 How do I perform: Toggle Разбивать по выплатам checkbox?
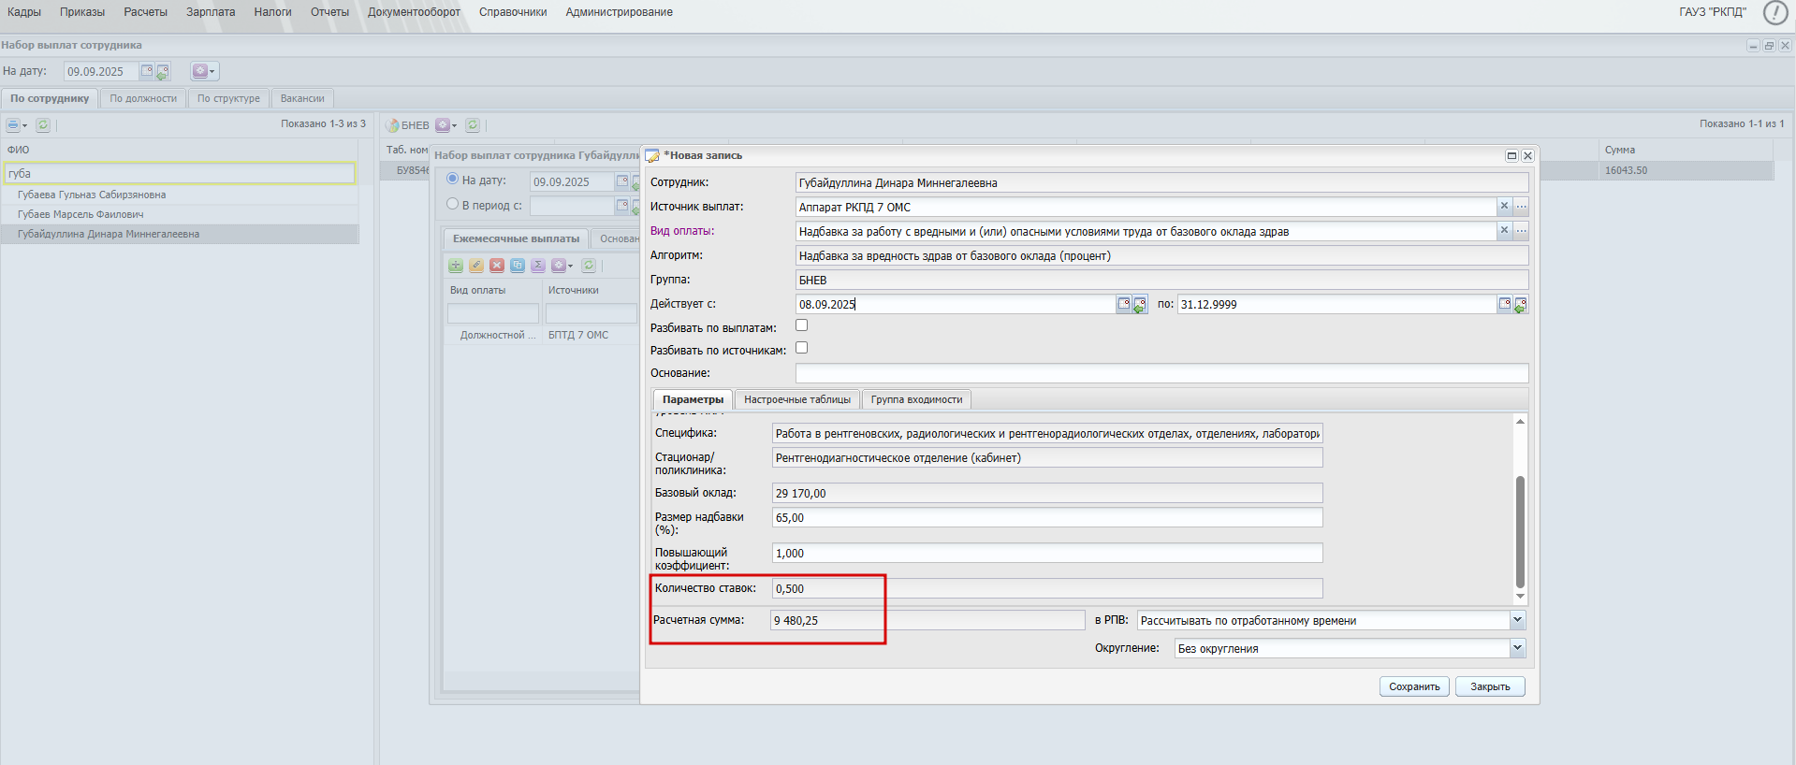[801, 325]
